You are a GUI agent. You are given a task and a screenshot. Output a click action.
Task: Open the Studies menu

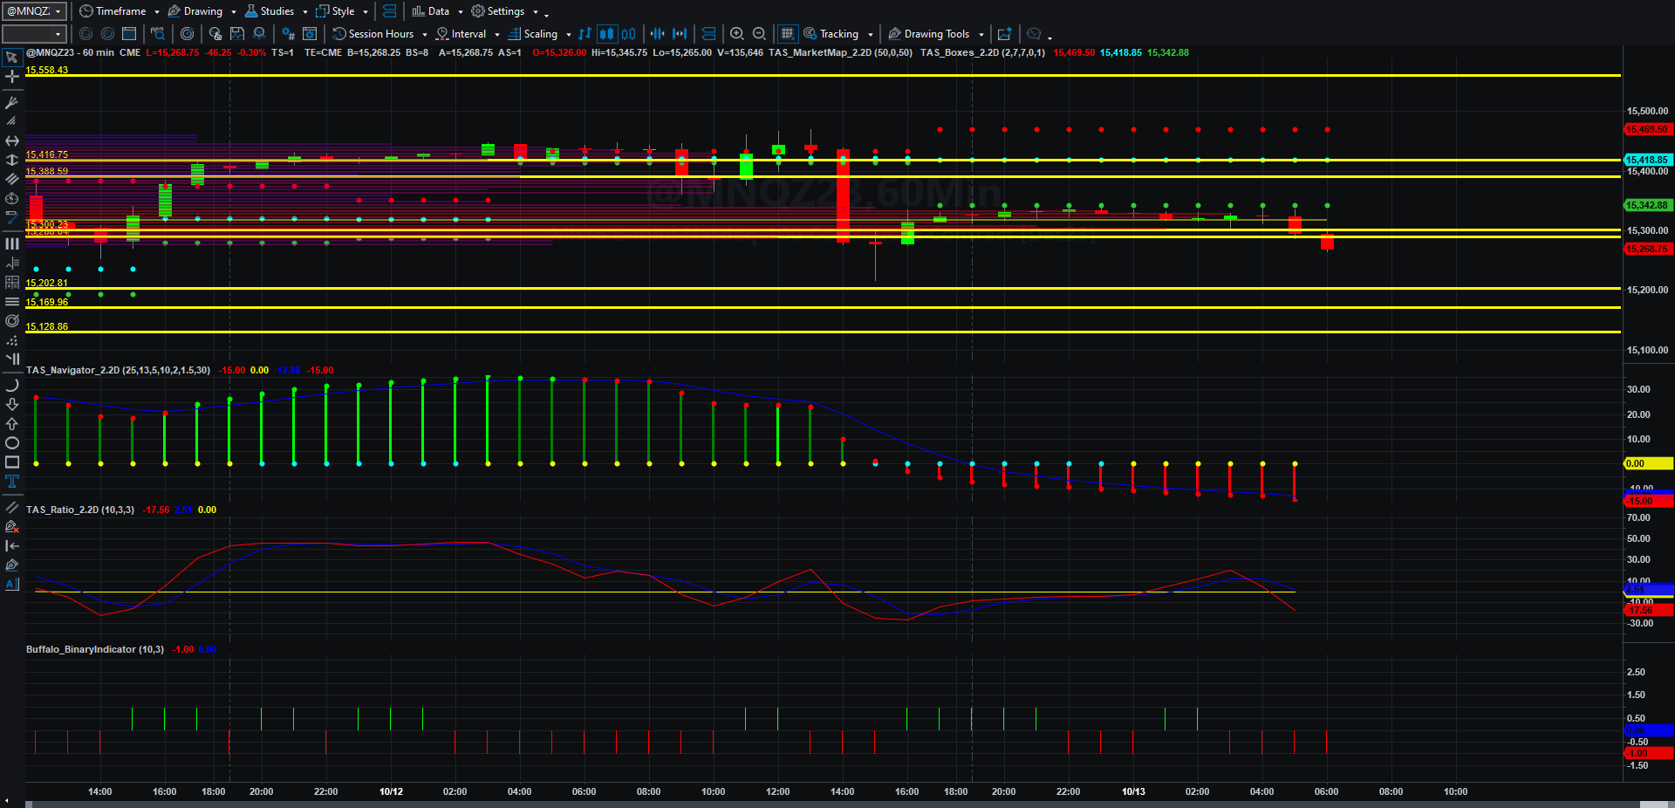[x=276, y=11]
